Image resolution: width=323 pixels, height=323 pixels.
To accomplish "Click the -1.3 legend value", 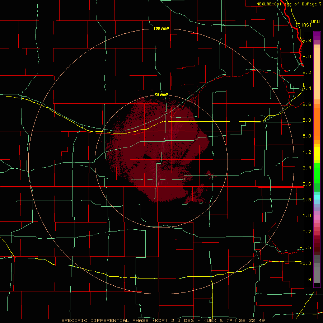I will [x=305, y=263].
